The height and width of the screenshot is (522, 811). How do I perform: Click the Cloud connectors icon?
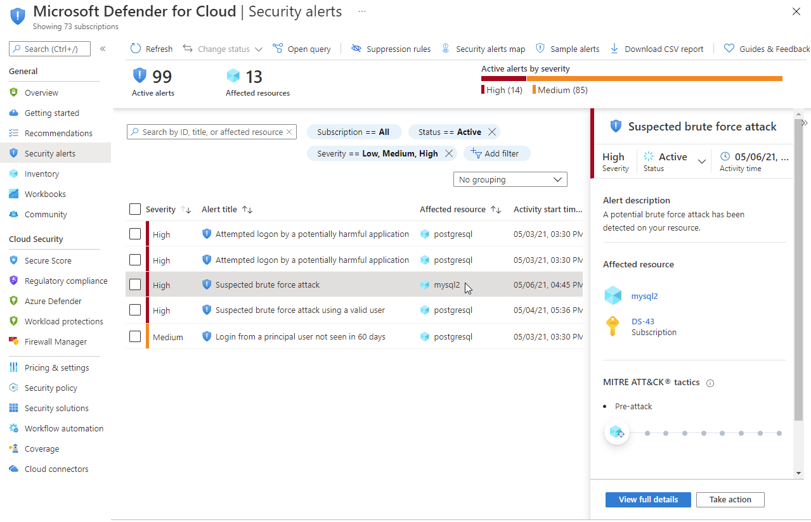pos(14,469)
